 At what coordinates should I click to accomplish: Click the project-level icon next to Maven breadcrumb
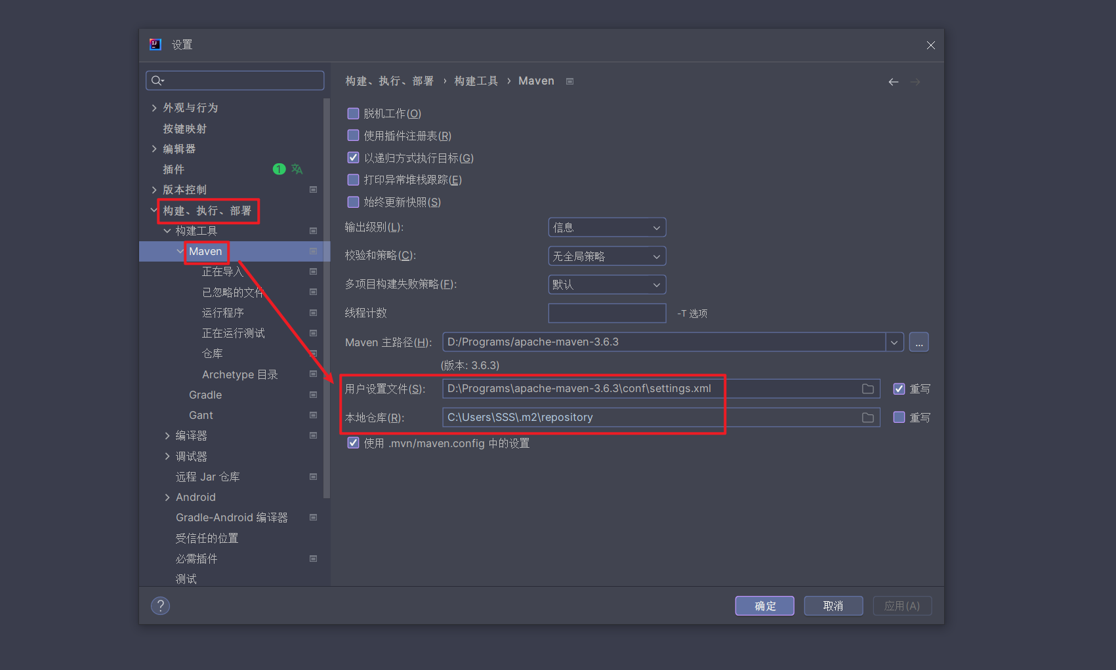click(570, 81)
